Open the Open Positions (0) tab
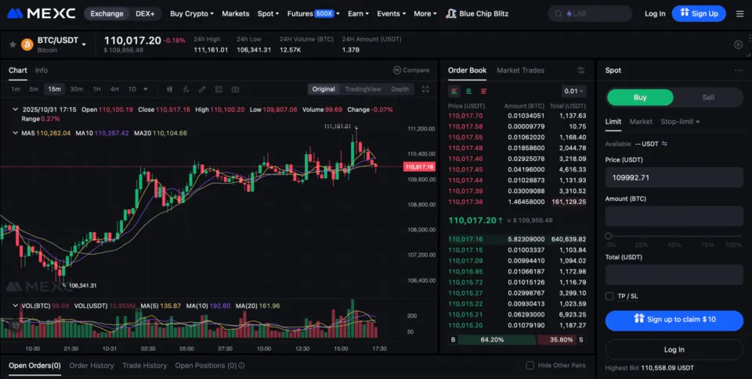 point(206,366)
